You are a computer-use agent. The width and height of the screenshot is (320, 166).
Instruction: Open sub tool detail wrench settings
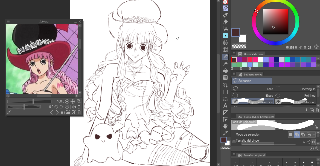pyautogui.click(x=317, y=149)
